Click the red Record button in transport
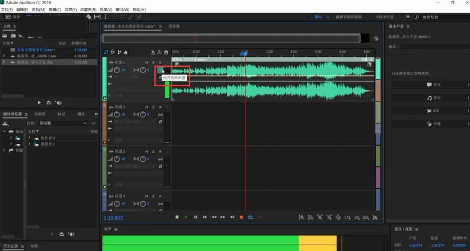 pyautogui.click(x=241, y=217)
